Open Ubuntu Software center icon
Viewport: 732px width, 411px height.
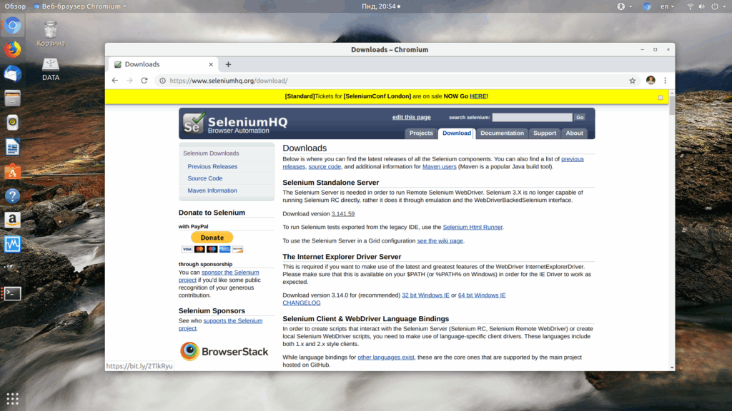pos(13,171)
